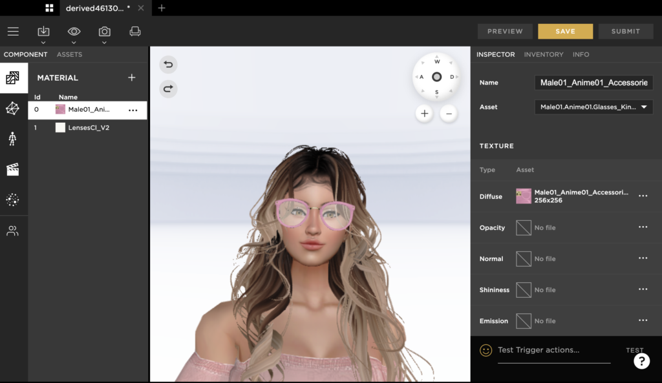Image resolution: width=662 pixels, height=383 pixels.
Task: Open the Actions clapperboard panel
Action: point(13,169)
